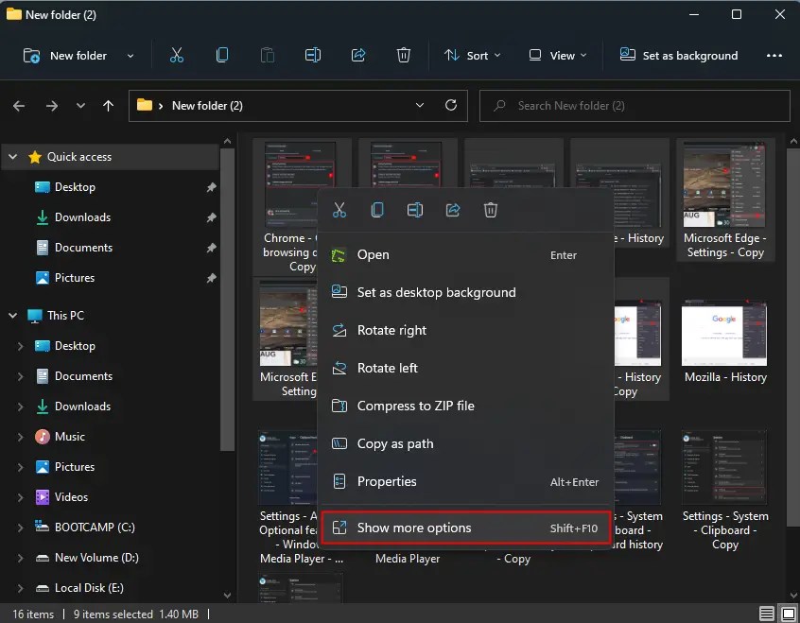Refresh the folder with the refresh icon
Viewport: 800px width, 623px height.
(x=452, y=105)
